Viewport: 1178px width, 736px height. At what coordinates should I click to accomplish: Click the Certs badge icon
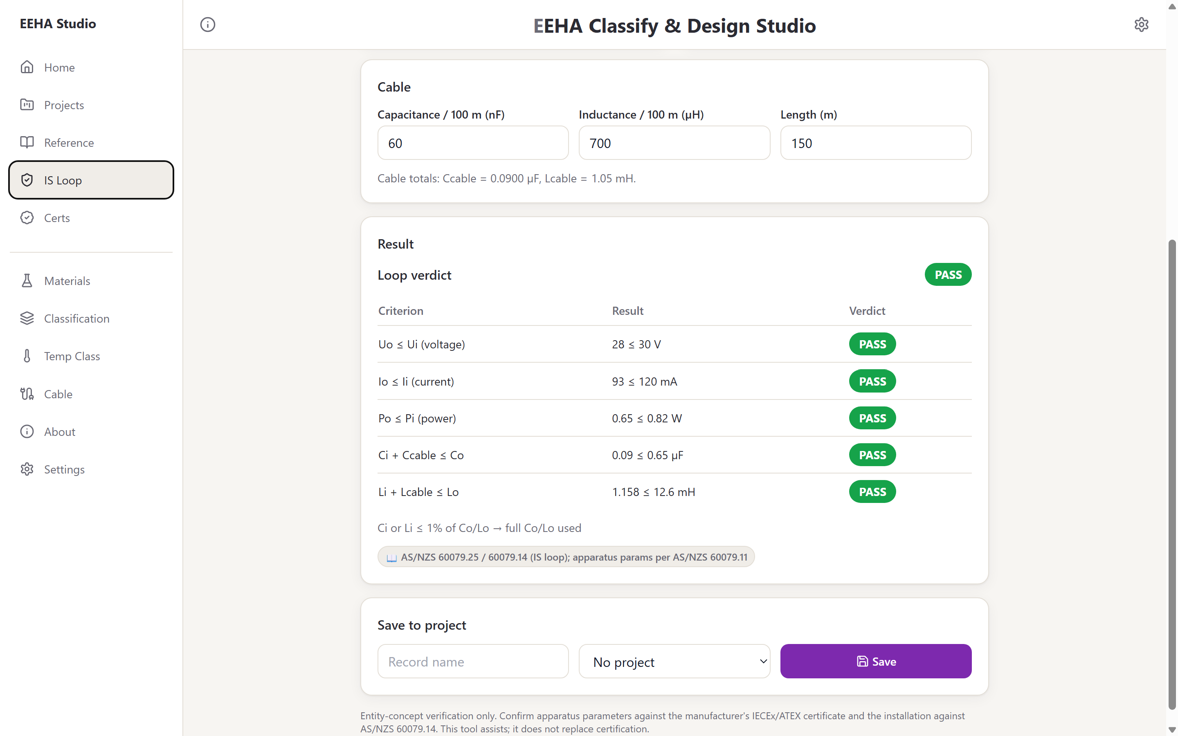coord(27,218)
